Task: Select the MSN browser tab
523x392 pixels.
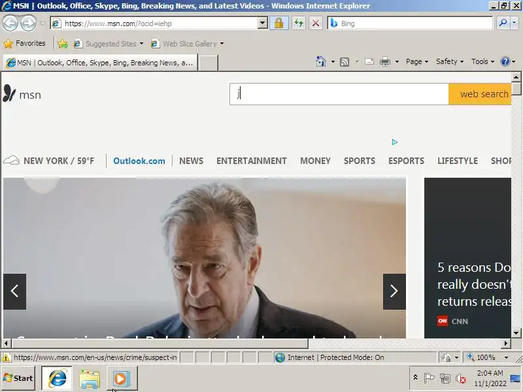Action: [100, 63]
